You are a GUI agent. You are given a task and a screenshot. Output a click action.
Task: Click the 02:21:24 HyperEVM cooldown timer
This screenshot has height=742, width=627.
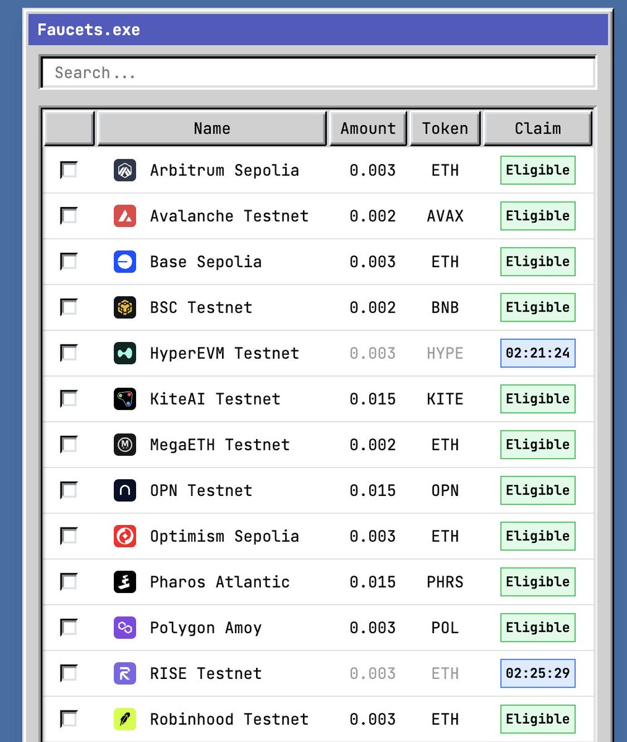pos(538,353)
